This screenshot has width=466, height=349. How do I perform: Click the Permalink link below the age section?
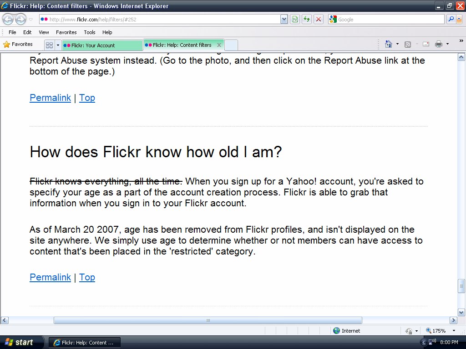(x=50, y=278)
